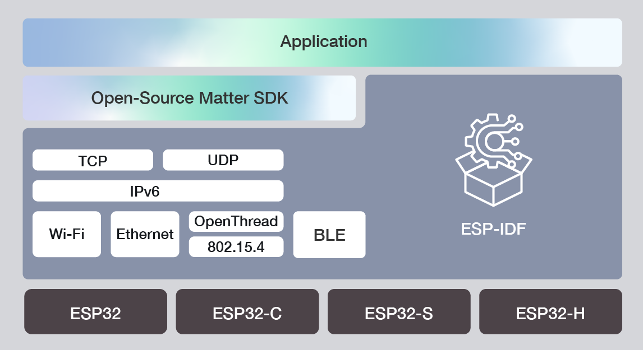Click the center circle of the ESP-IDF gear

pos(493,142)
